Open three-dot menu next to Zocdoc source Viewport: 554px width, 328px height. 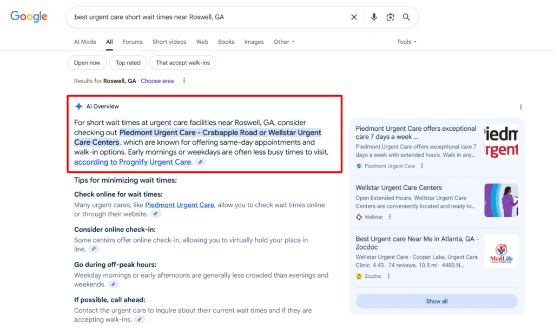(388, 276)
